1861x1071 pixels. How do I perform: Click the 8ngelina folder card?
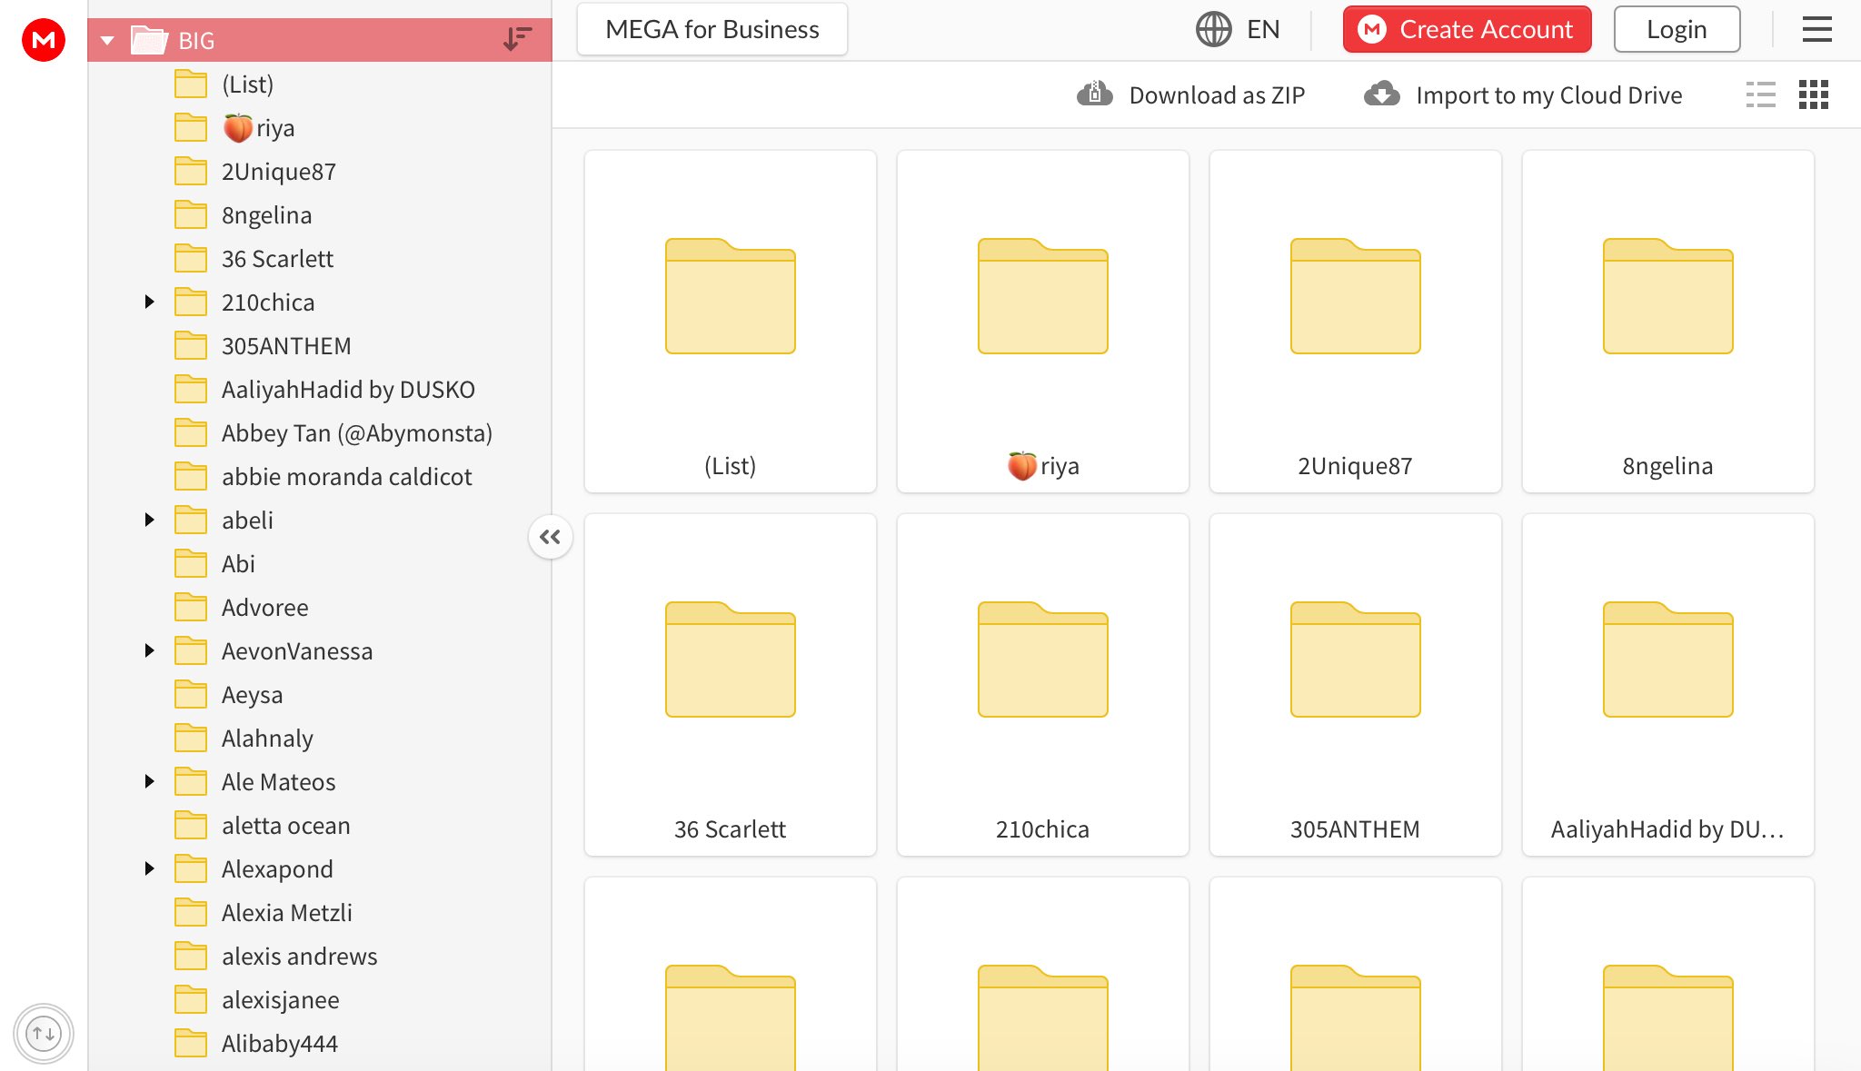[1668, 322]
